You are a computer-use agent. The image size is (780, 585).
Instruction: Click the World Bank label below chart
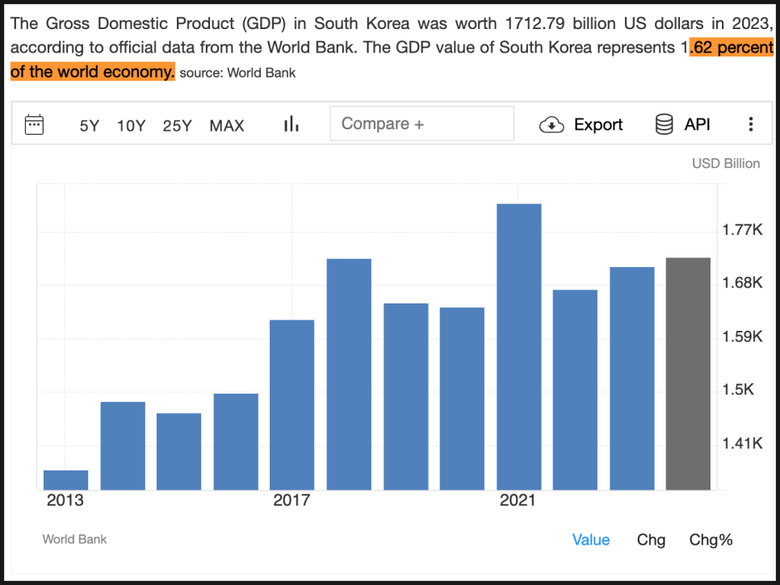tap(74, 539)
